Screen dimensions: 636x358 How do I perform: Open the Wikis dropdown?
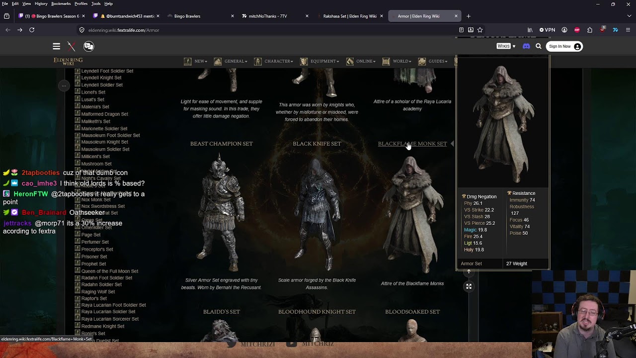pos(506,46)
